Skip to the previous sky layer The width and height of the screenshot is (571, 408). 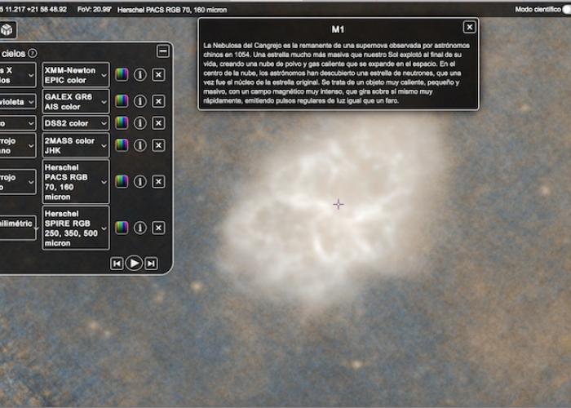[x=117, y=263]
